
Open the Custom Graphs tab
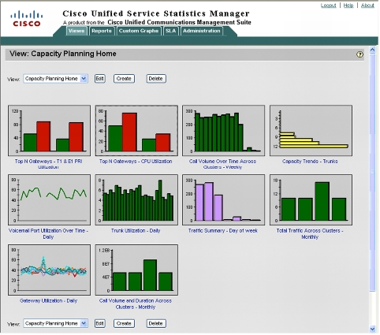click(x=139, y=31)
